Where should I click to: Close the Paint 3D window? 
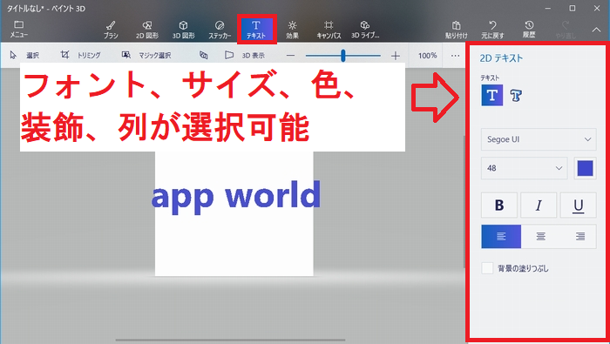point(597,8)
